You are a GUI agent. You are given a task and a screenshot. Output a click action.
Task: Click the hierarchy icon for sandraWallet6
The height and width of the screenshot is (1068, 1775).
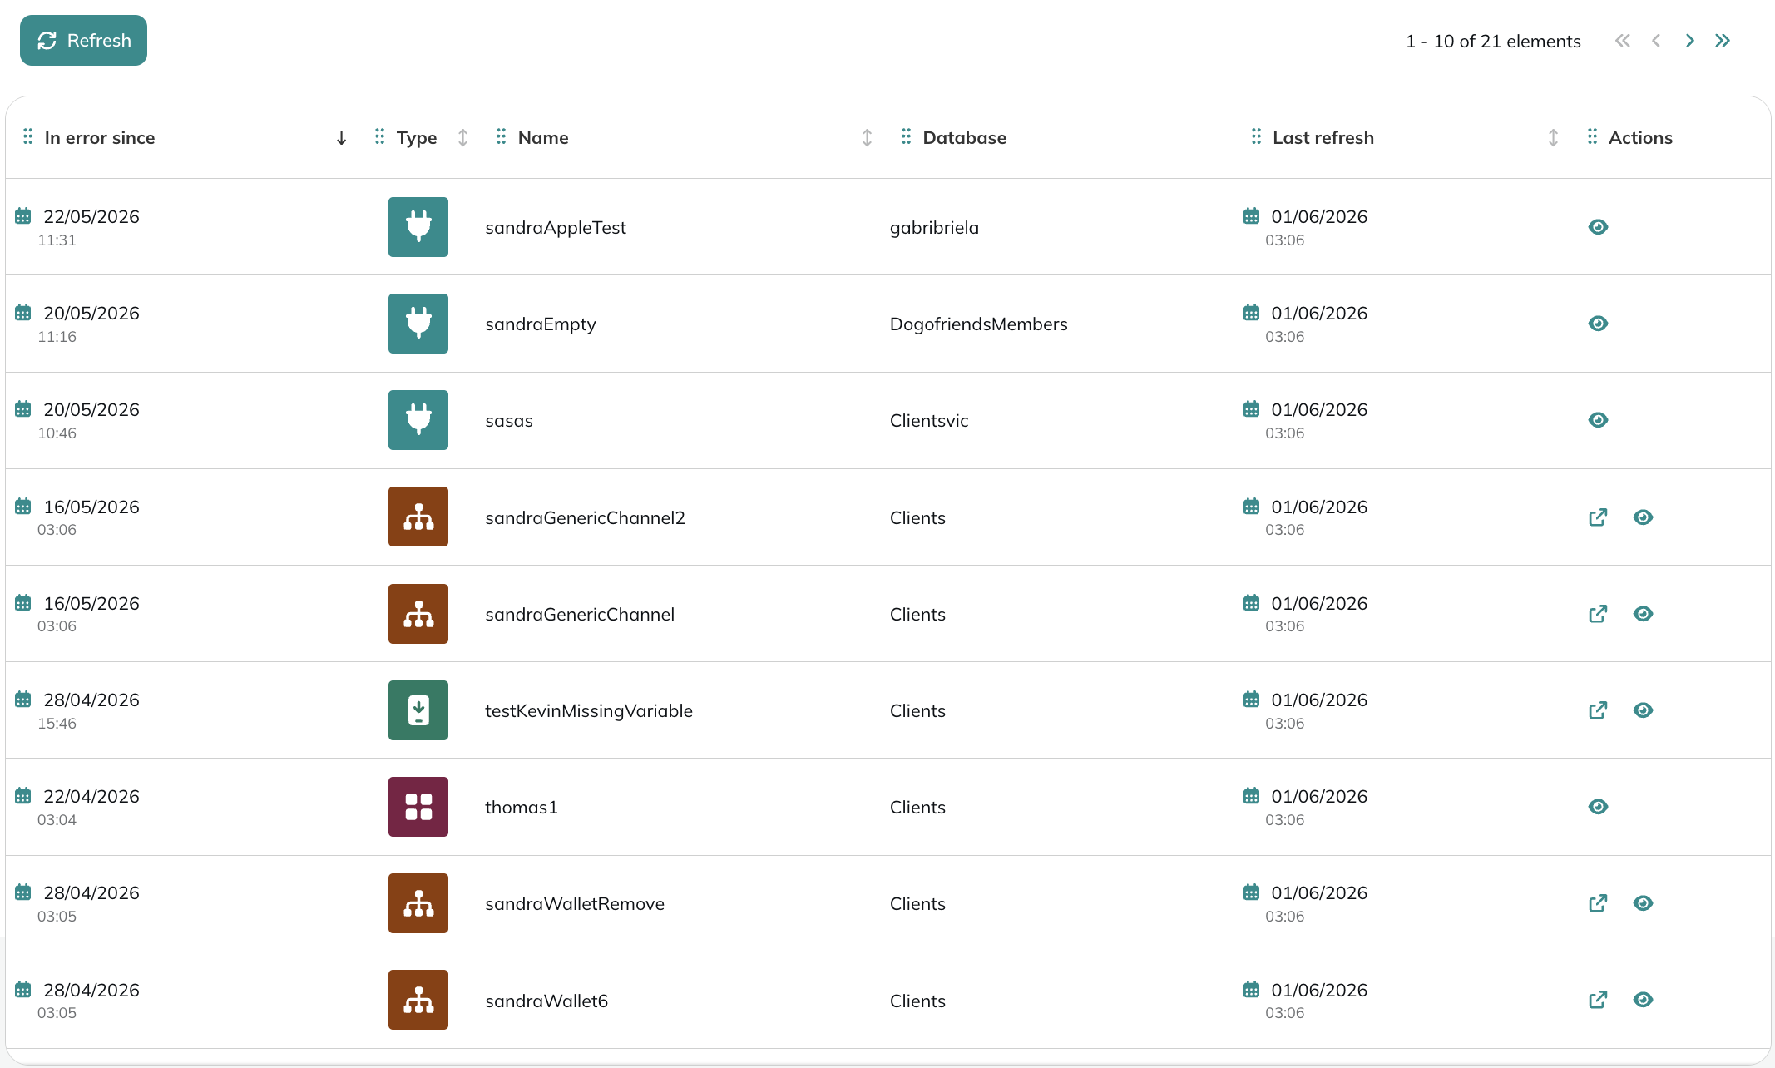click(x=418, y=1000)
